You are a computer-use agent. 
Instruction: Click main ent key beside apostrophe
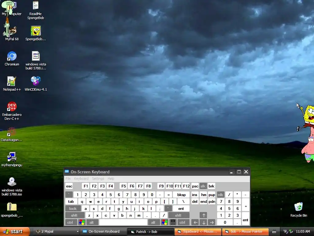tap(181, 209)
